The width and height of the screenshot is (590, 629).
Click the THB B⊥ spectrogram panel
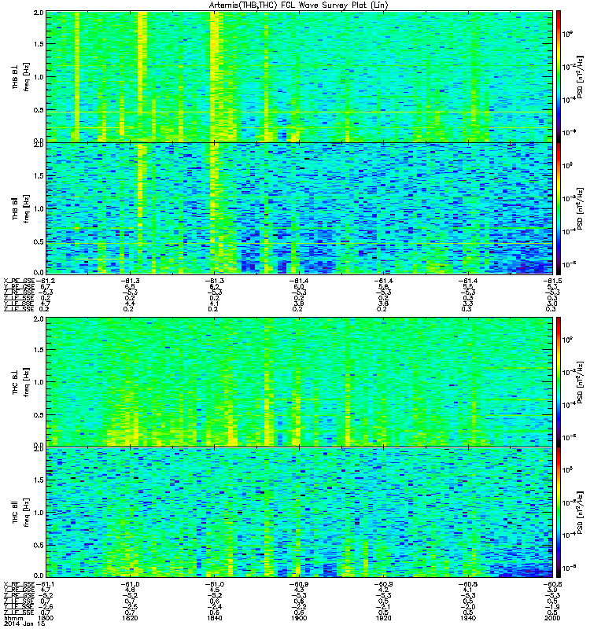tap(300, 76)
